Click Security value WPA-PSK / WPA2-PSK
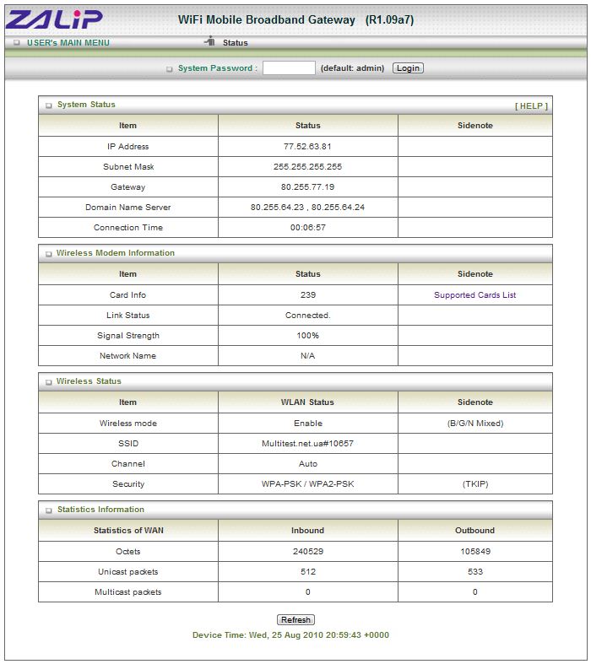The image size is (591, 664). (307, 484)
